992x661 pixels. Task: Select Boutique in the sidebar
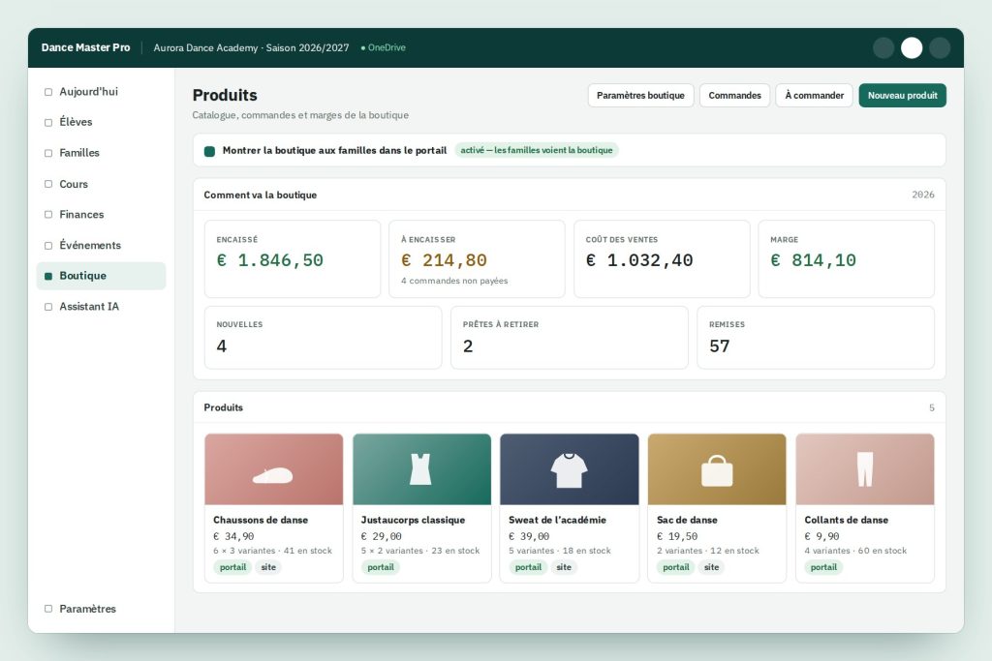click(101, 276)
